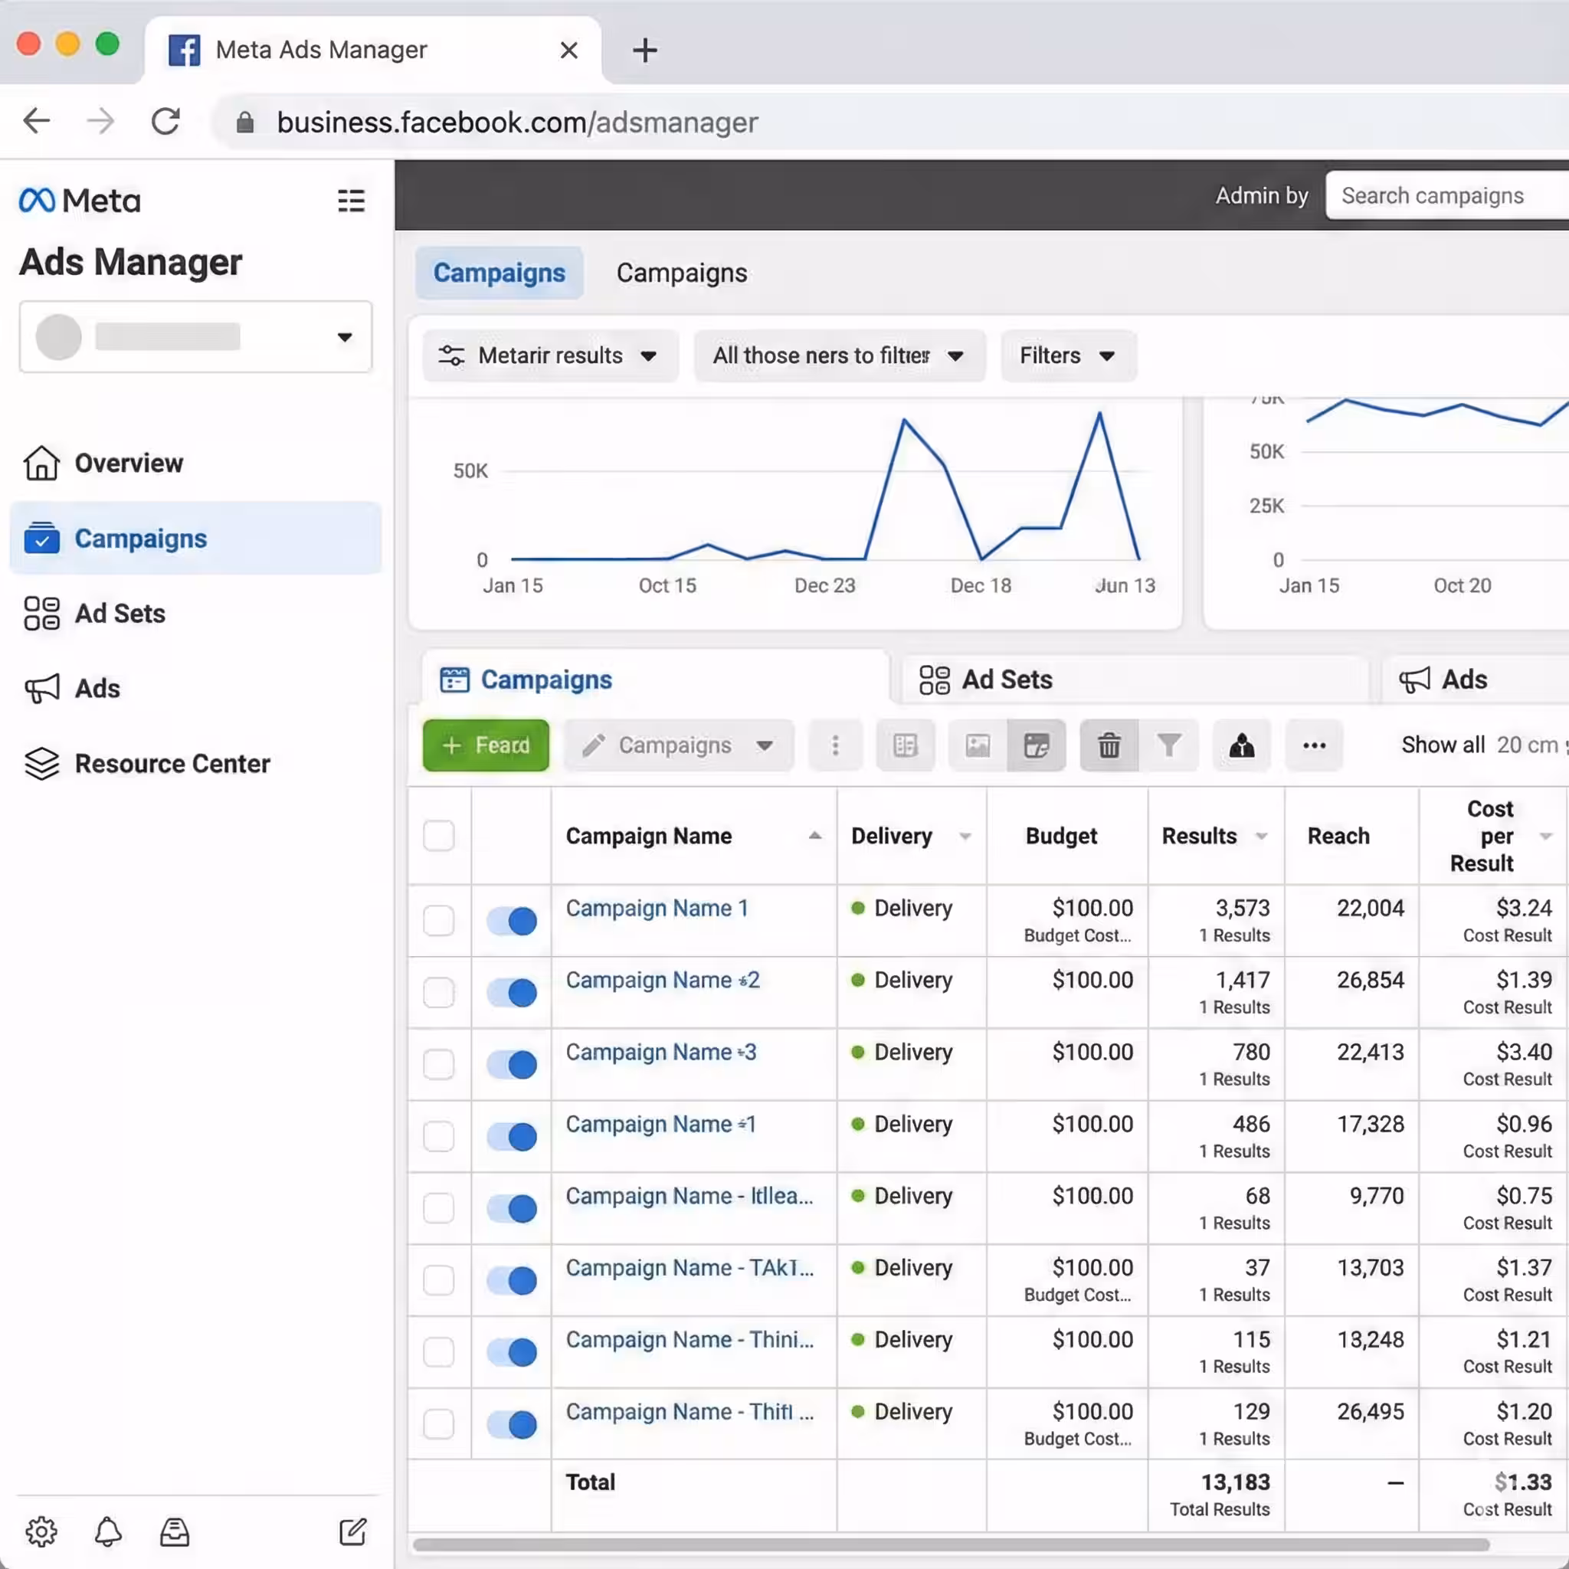The height and width of the screenshot is (1569, 1569).
Task: Open the Campaign Name - TAkT... link
Action: (689, 1268)
